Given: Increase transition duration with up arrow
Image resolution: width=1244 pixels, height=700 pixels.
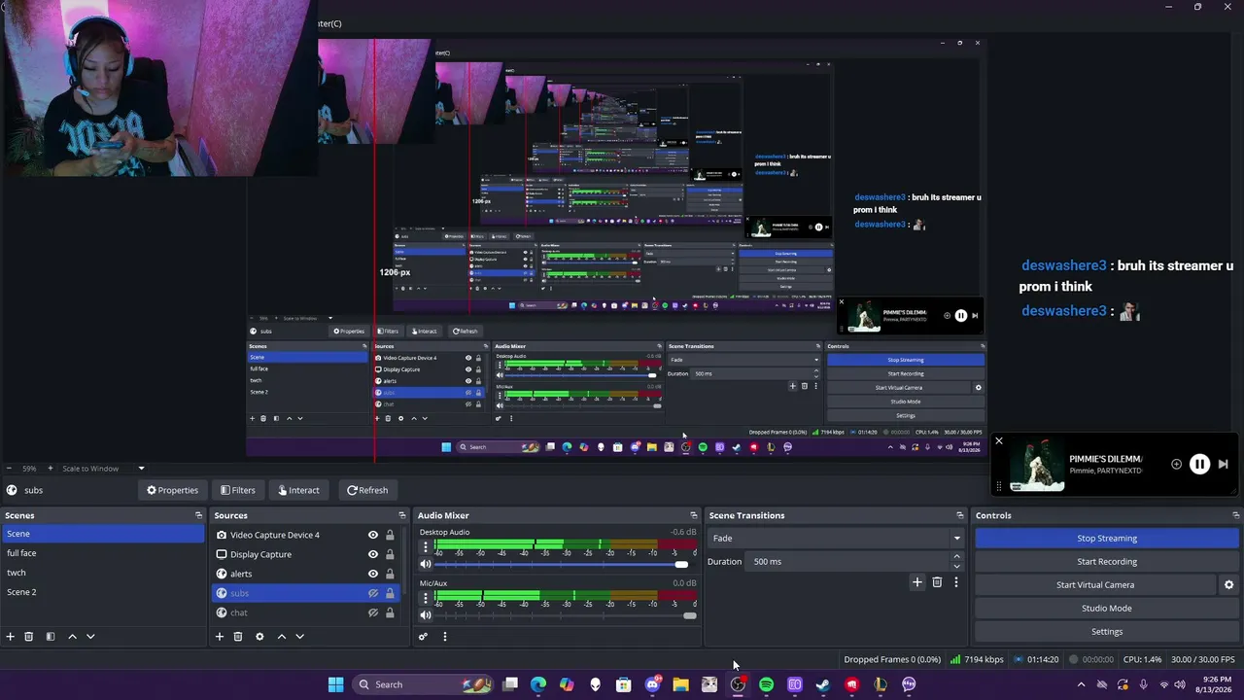Looking at the screenshot, I should [x=956, y=557].
